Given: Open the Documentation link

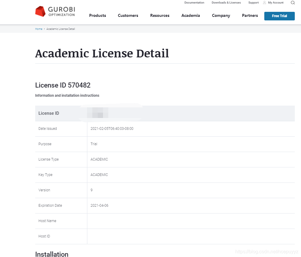Looking at the screenshot, I should click(x=194, y=3).
